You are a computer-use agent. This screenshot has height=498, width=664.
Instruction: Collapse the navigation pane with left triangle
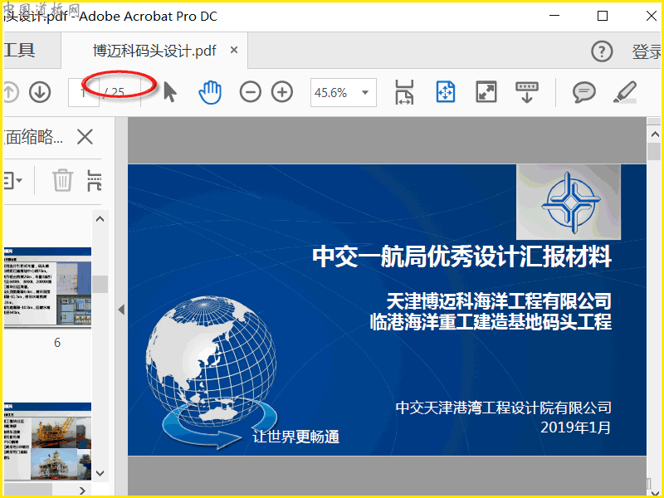[121, 310]
